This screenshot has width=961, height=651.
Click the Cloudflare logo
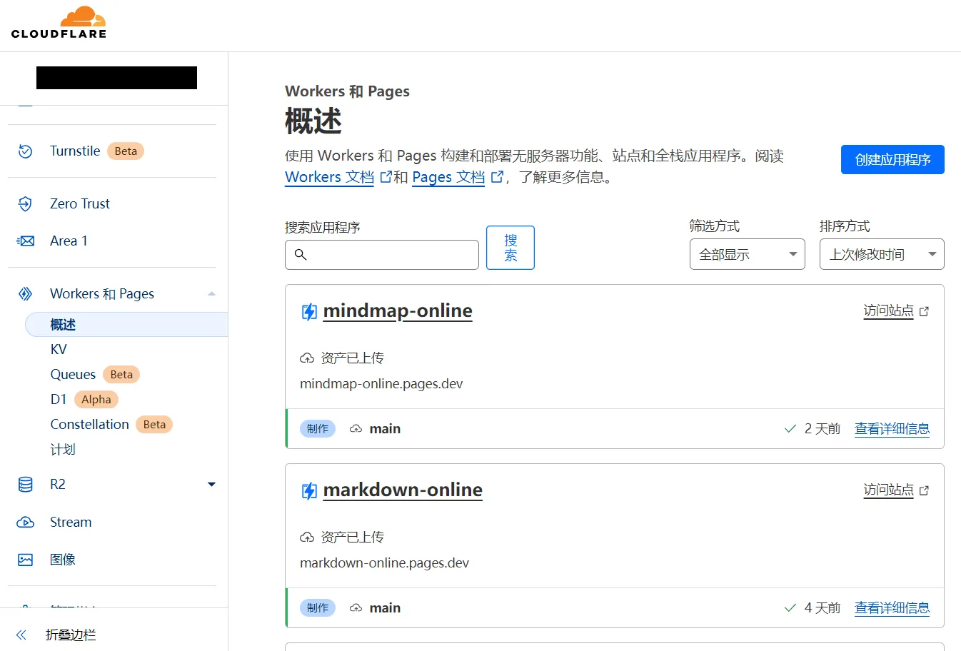pos(59,22)
